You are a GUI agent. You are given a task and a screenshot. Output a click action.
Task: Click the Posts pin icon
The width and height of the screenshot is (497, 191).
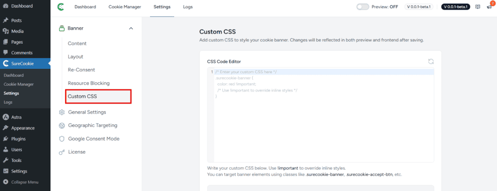tap(5, 20)
